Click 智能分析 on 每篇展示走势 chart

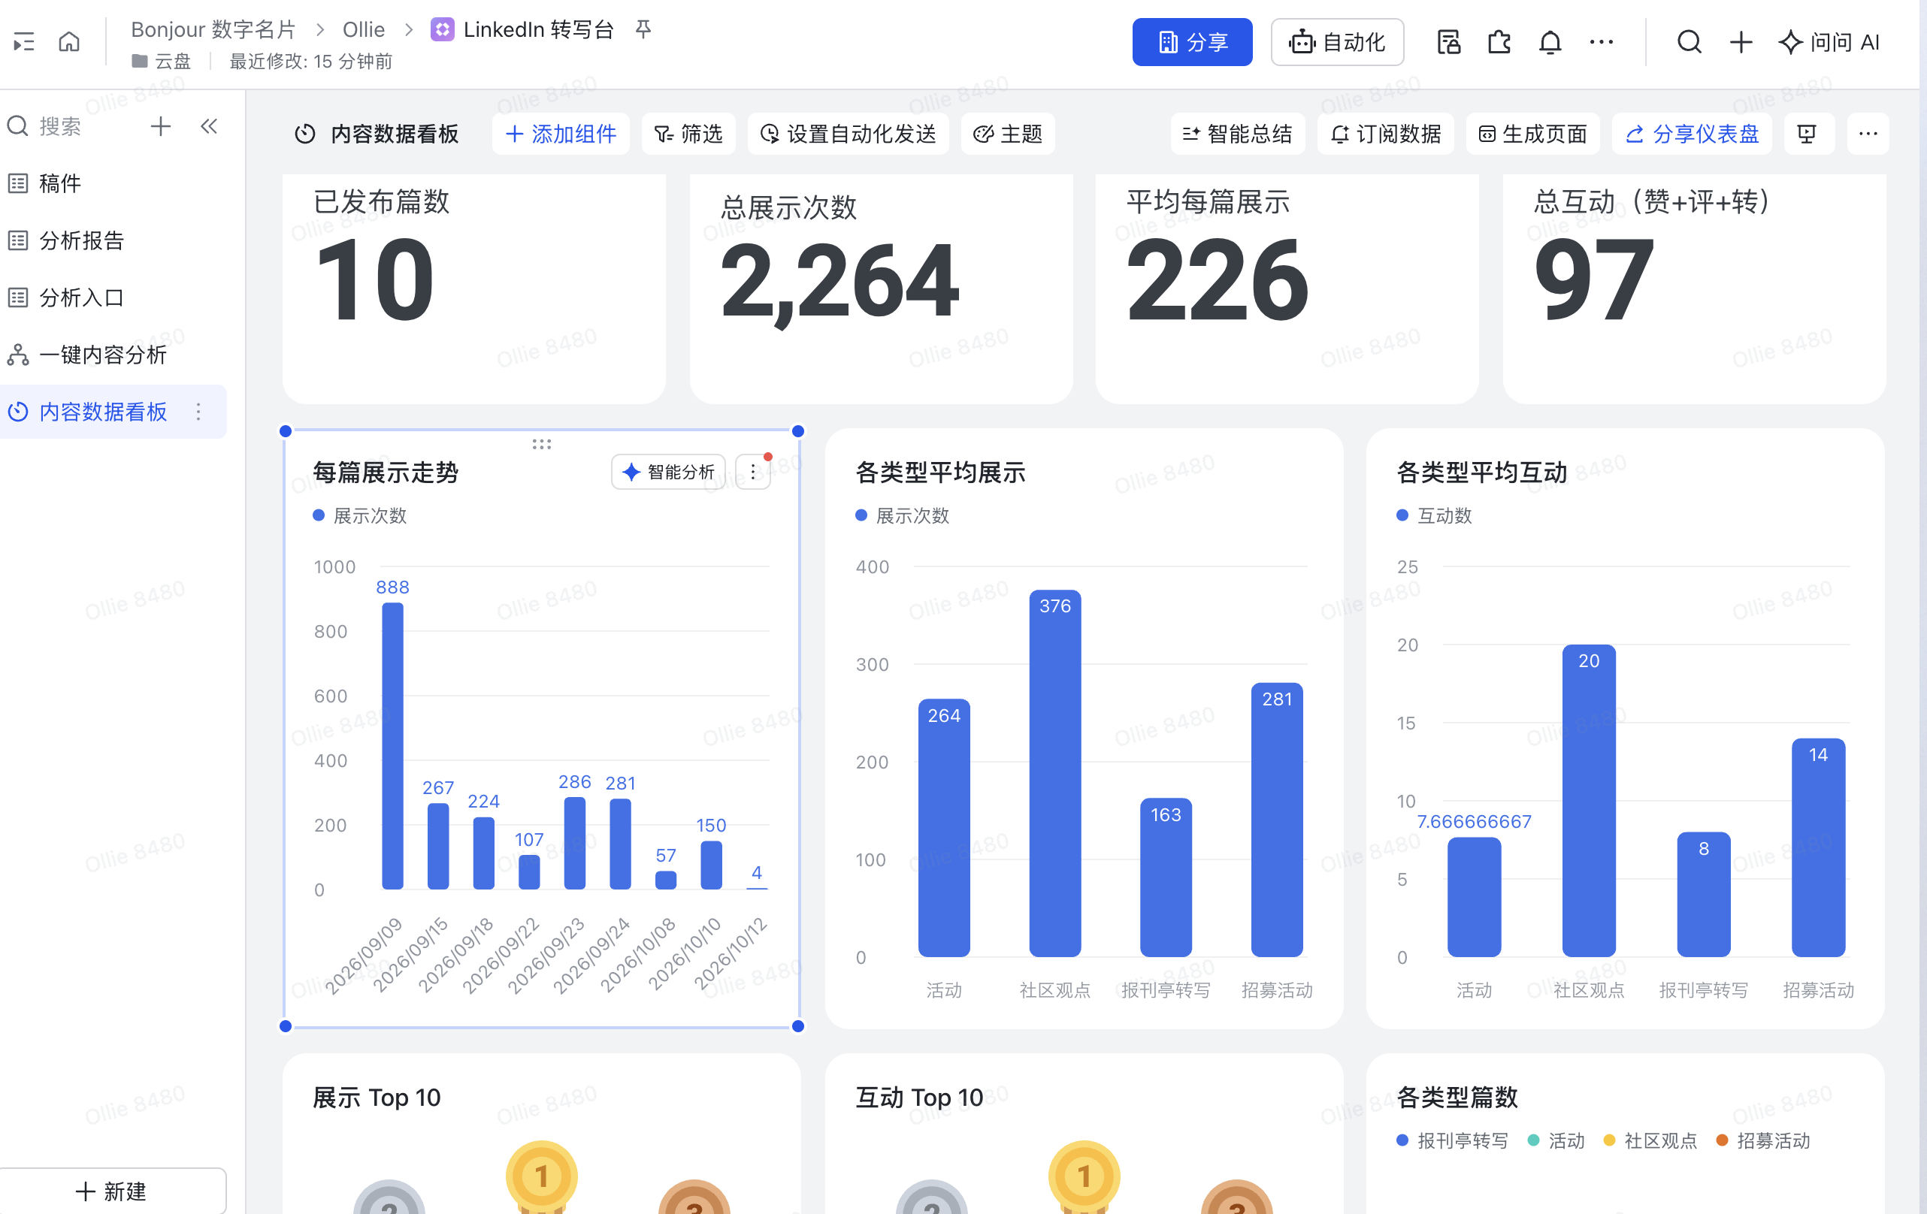669,472
